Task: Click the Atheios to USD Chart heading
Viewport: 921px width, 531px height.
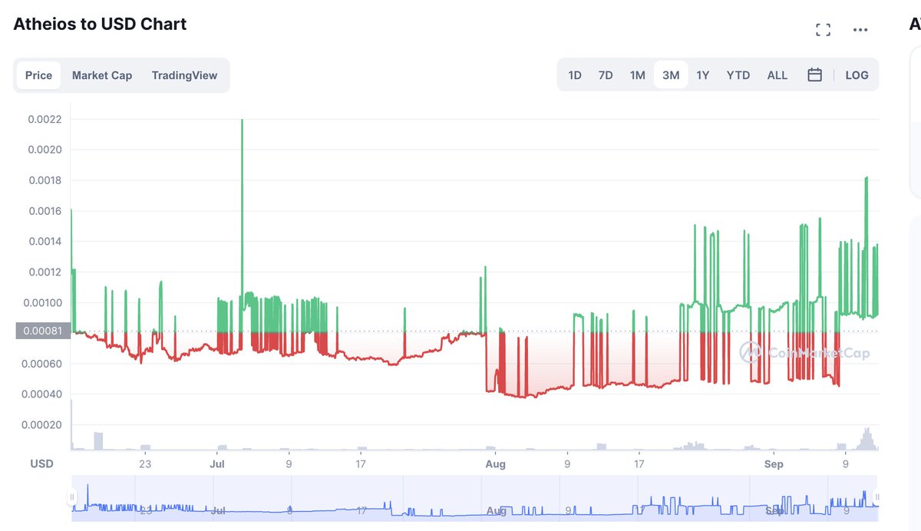Action: tap(100, 24)
